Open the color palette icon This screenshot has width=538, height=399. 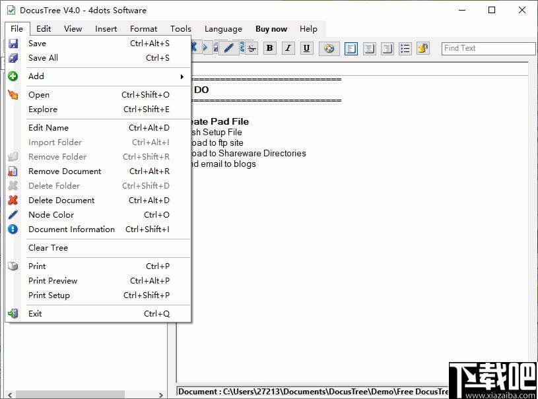[329, 48]
